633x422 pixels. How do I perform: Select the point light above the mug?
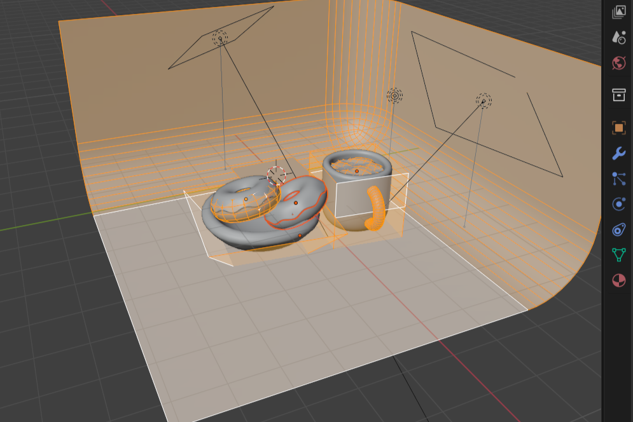394,96
